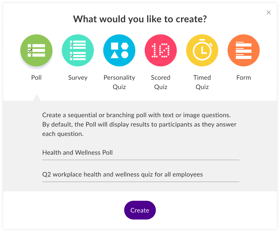Choose the yellow Timed Quiz stopwatch icon
The width and height of the screenshot is (280, 232).
tap(202, 51)
